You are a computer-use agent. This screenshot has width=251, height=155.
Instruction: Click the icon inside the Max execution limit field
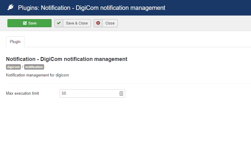point(121,93)
